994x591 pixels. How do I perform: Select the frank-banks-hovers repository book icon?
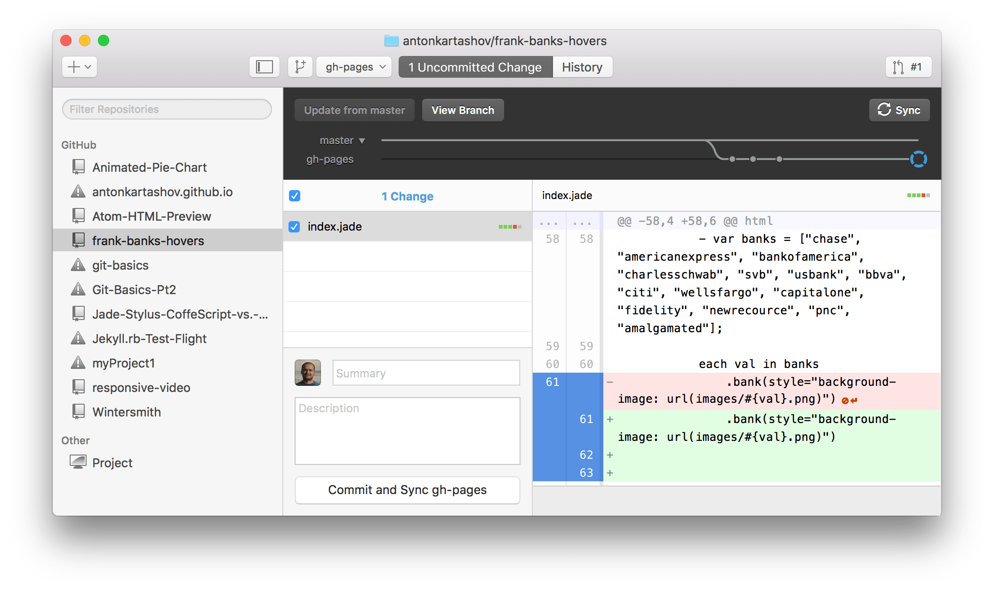(x=78, y=240)
